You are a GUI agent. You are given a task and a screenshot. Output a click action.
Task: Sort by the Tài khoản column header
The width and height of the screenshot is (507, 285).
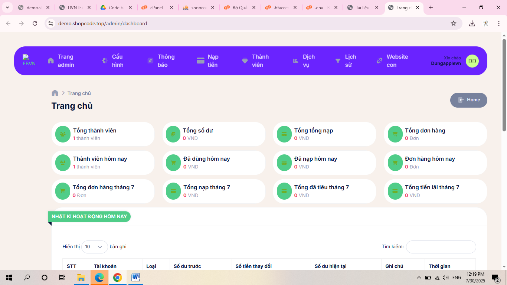(x=116, y=266)
